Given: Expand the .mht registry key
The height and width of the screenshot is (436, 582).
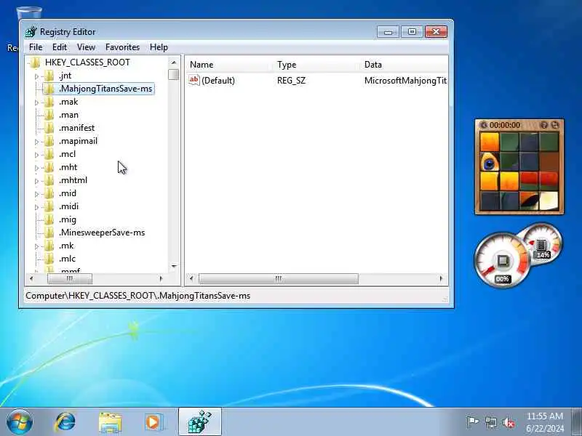Looking at the screenshot, I should pos(36,168).
